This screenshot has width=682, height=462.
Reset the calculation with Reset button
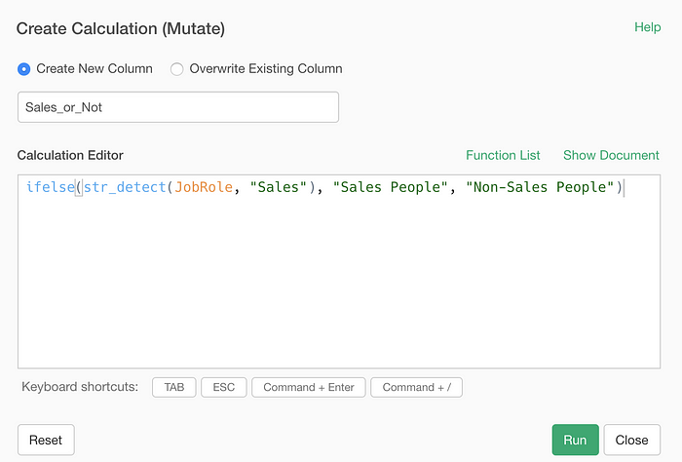pos(46,440)
